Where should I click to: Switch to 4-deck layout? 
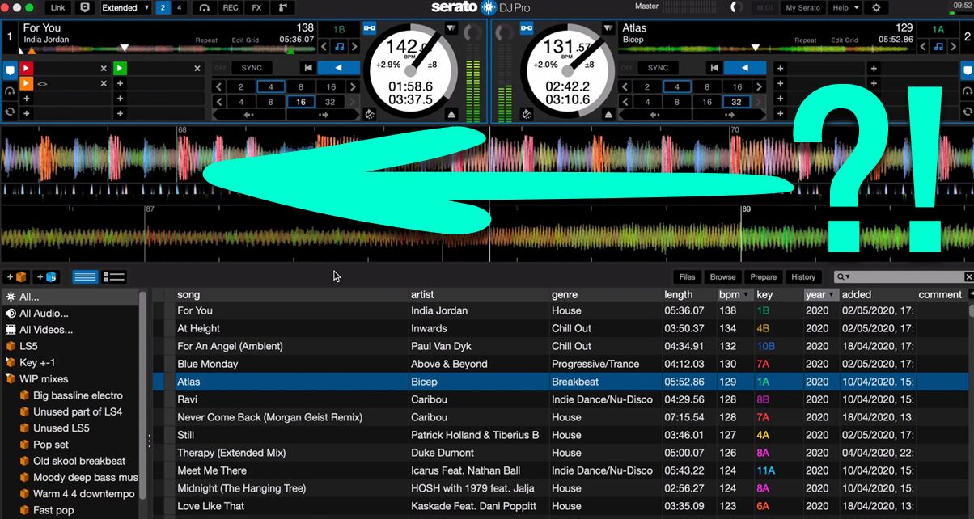tap(178, 7)
